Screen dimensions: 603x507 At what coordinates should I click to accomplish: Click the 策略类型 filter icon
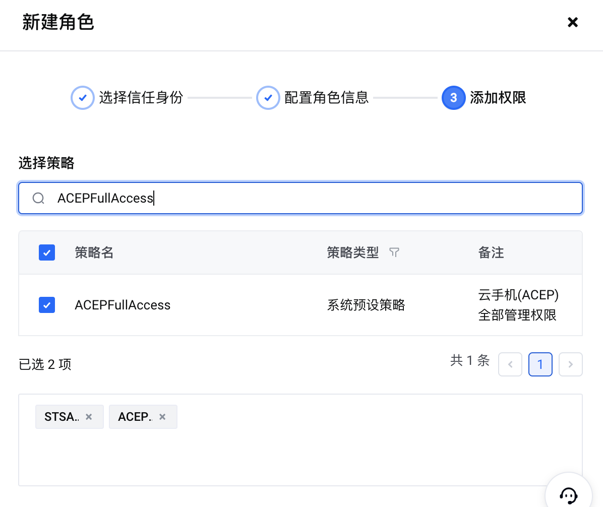394,252
